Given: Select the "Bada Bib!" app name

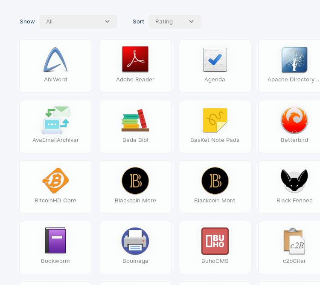Looking at the screenshot, I should click(x=135, y=140).
